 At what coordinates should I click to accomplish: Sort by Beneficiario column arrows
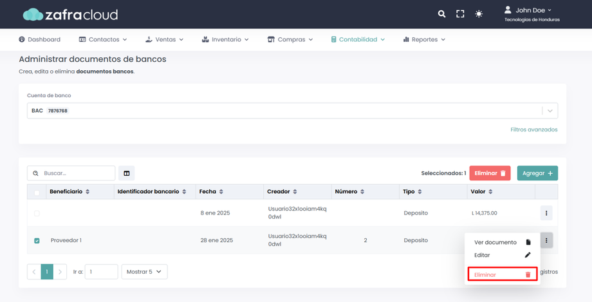(88, 192)
